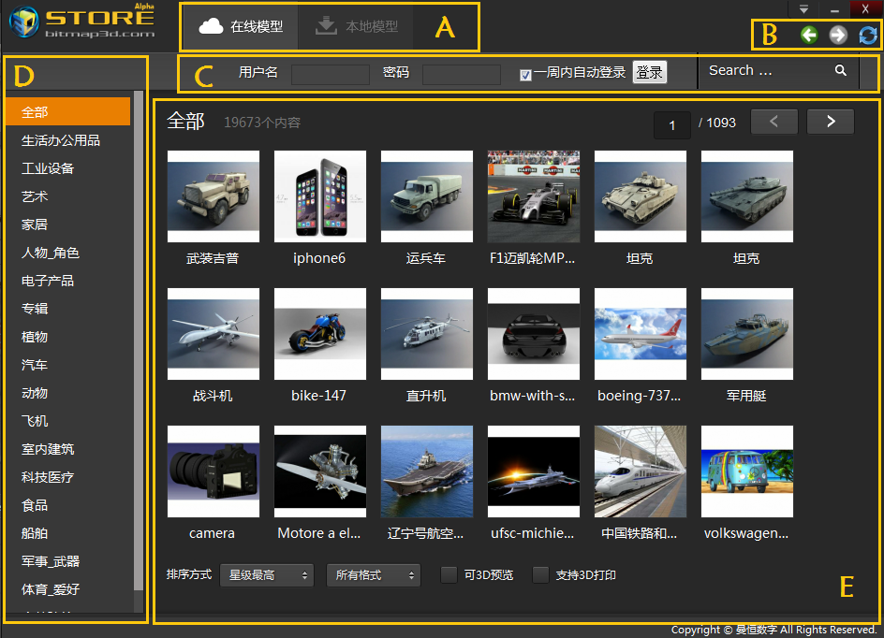
Task: Select the 室内建筑 category
Action: (x=67, y=449)
